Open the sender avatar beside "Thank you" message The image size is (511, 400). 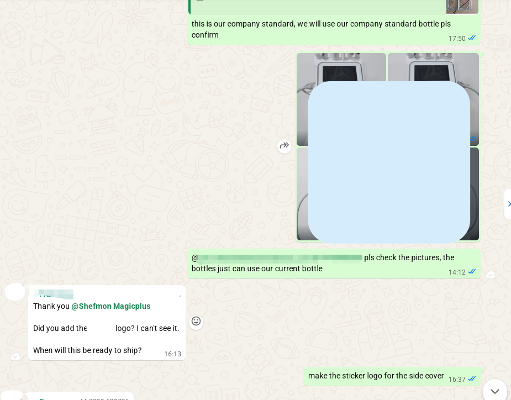pyautogui.click(x=15, y=292)
